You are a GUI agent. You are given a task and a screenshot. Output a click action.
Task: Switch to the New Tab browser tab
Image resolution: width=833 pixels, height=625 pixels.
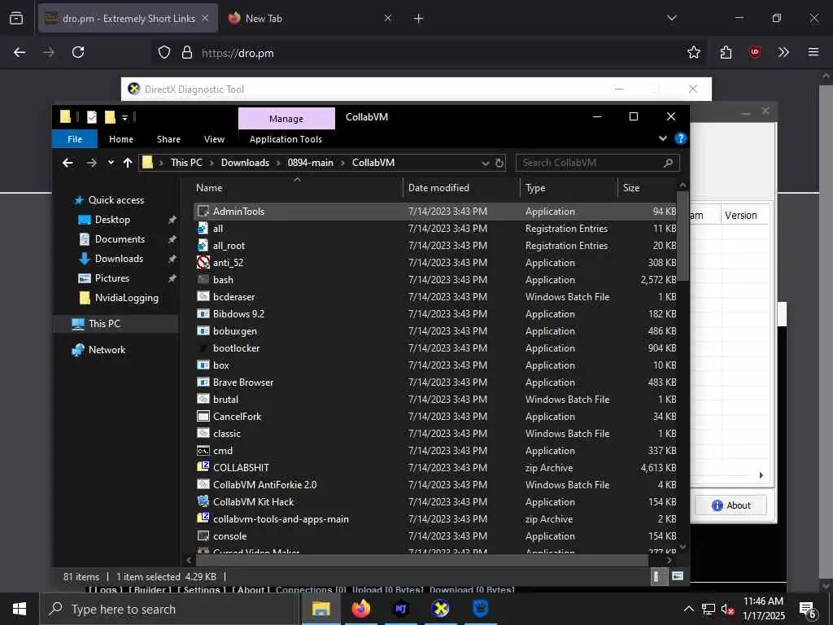click(310, 18)
